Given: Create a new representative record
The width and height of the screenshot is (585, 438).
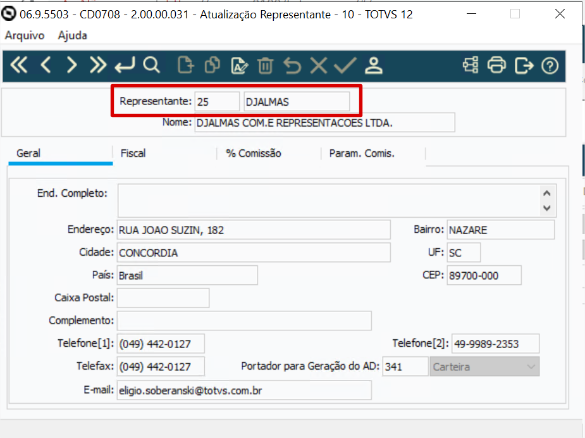Looking at the screenshot, I should 185,65.
